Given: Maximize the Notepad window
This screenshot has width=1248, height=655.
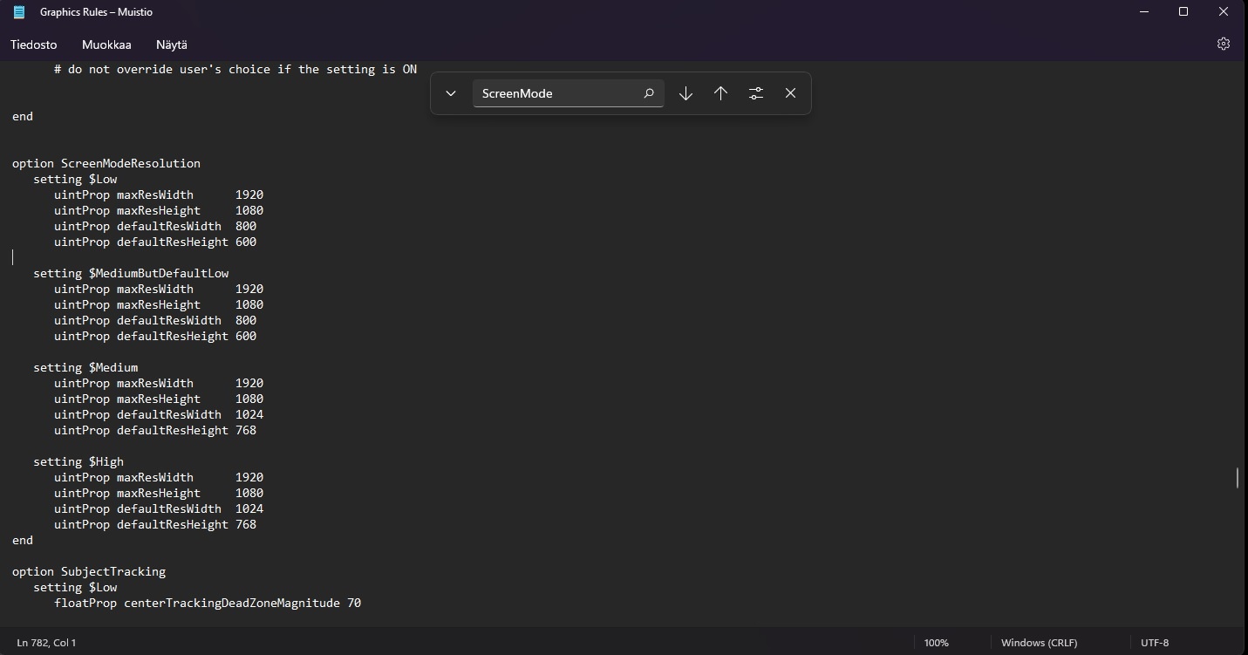Looking at the screenshot, I should [x=1183, y=12].
